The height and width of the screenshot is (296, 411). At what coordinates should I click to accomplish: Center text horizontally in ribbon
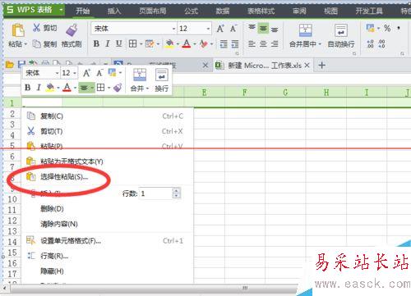pyautogui.click(x=263, y=43)
